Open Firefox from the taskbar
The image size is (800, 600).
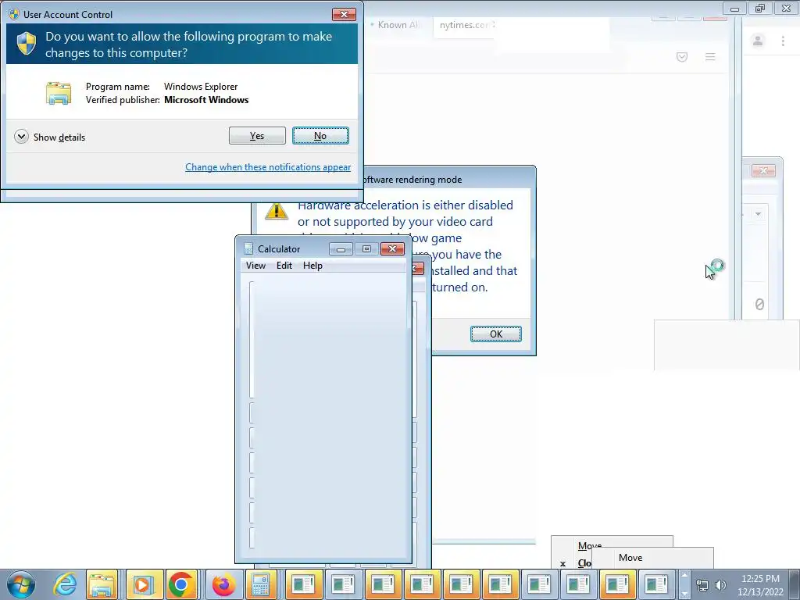(223, 584)
